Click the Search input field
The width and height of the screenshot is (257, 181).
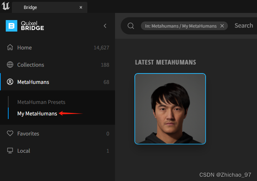(x=244, y=26)
